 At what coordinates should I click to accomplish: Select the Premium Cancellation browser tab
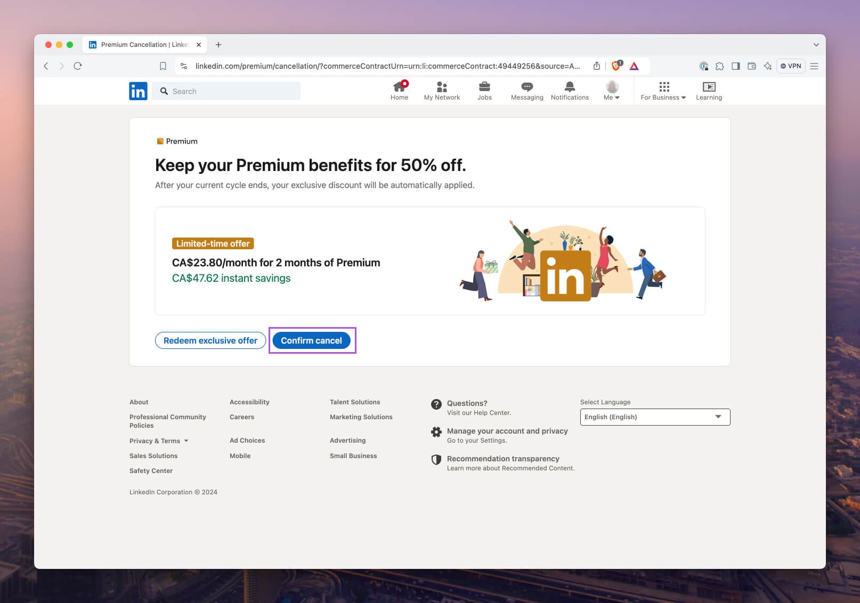pos(144,45)
